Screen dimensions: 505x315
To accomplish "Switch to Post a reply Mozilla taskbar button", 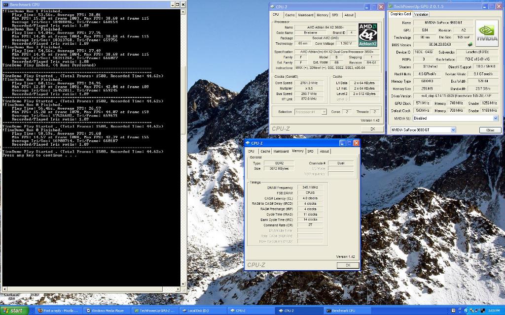I will coord(58,311).
